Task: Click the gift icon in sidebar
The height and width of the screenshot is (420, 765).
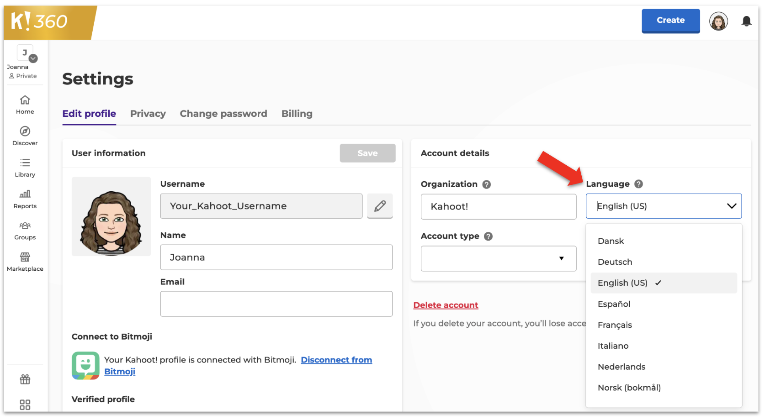Action: click(25, 379)
